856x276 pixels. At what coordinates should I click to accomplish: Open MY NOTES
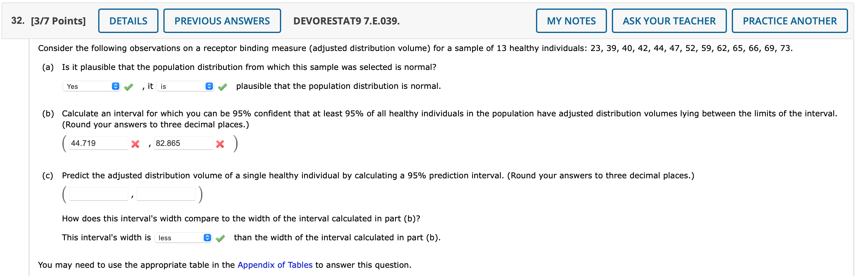tap(571, 20)
